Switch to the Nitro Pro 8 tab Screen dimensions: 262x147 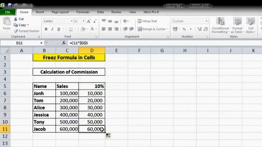coord(151,12)
